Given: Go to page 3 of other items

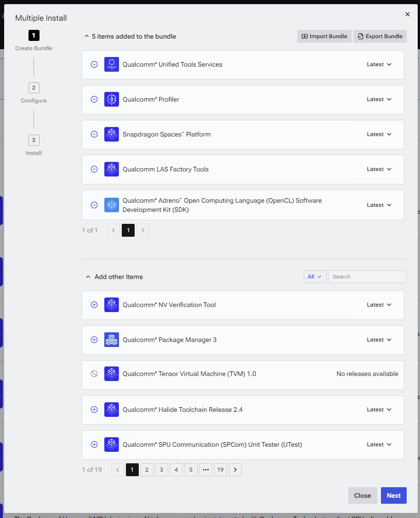Looking at the screenshot, I should 161,470.
